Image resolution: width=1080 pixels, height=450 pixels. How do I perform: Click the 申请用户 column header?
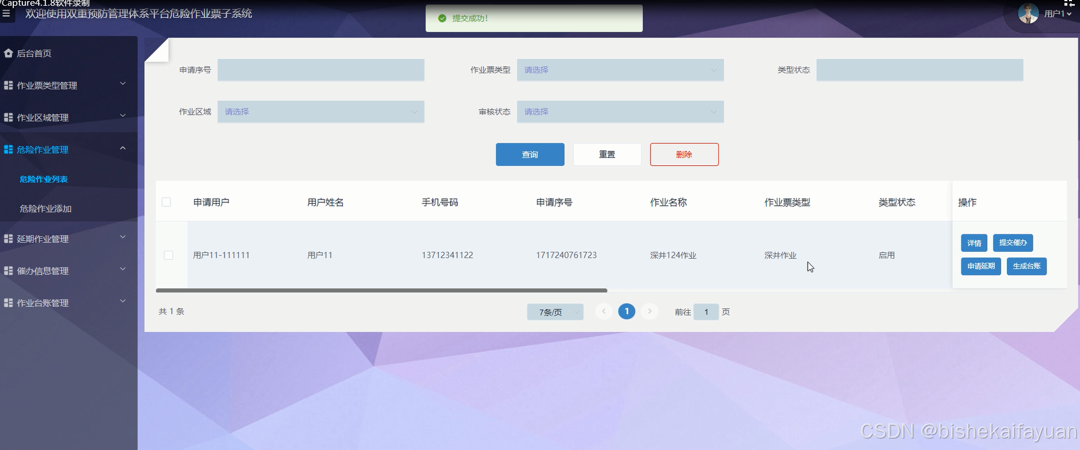pos(211,202)
